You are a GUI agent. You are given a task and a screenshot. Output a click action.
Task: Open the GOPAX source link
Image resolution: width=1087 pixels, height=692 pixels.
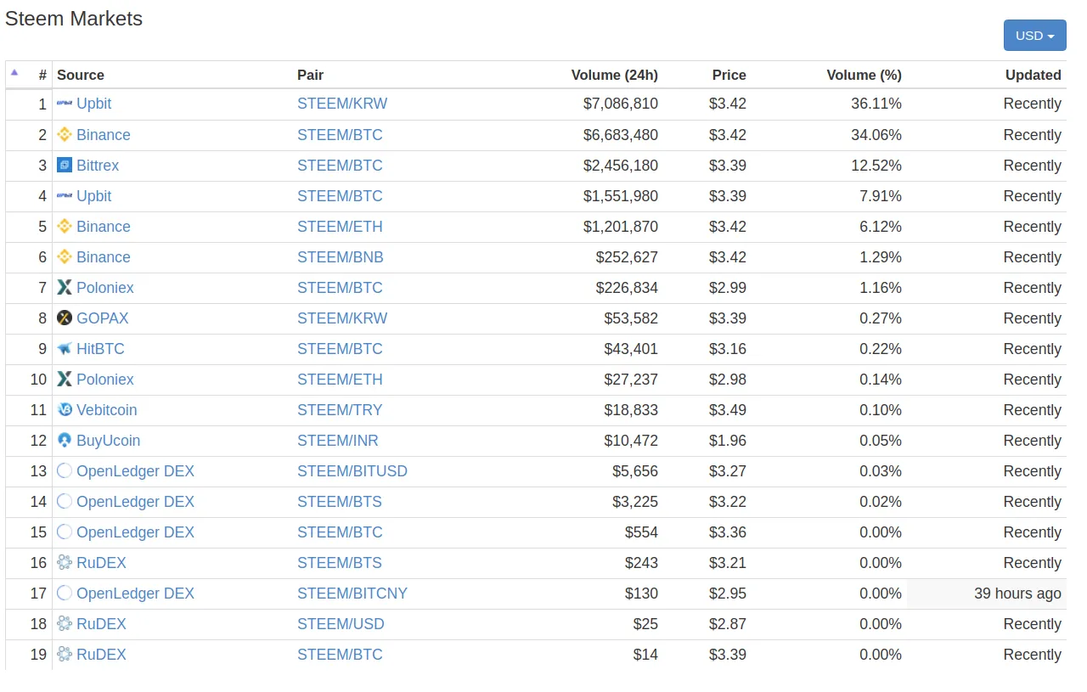[x=103, y=318]
